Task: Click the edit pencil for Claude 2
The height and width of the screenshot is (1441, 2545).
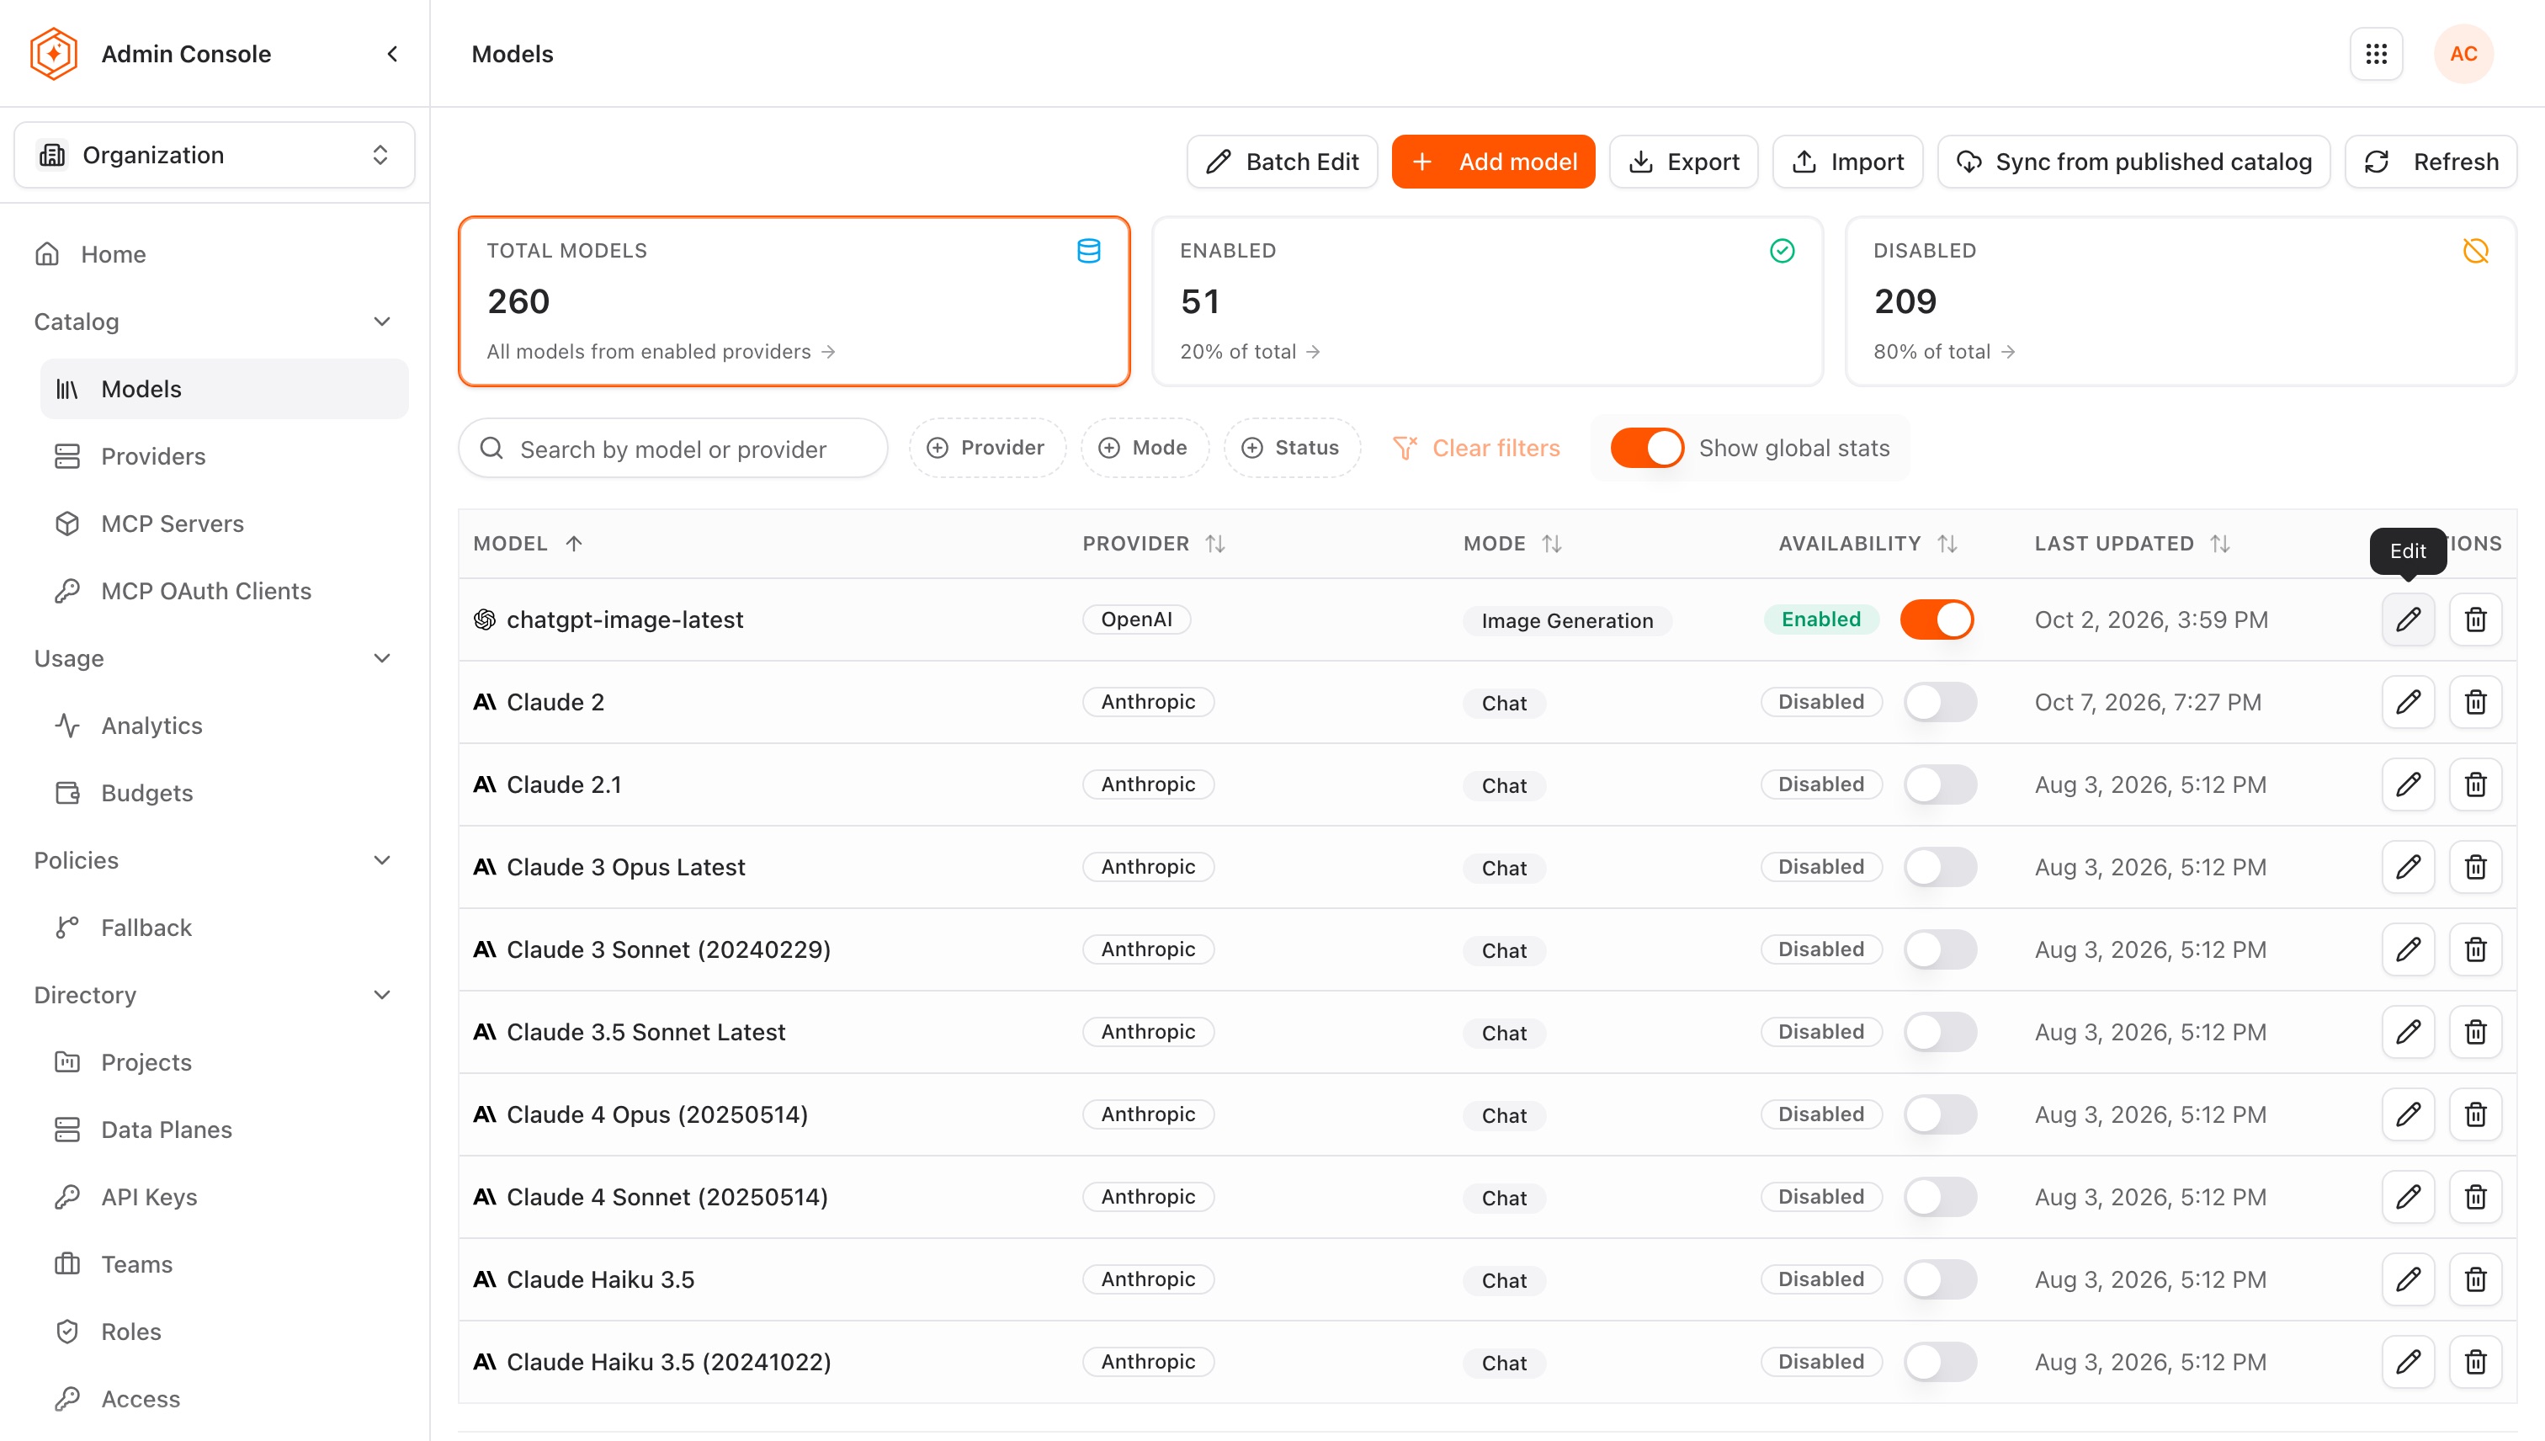Action: click(2408, 702)
